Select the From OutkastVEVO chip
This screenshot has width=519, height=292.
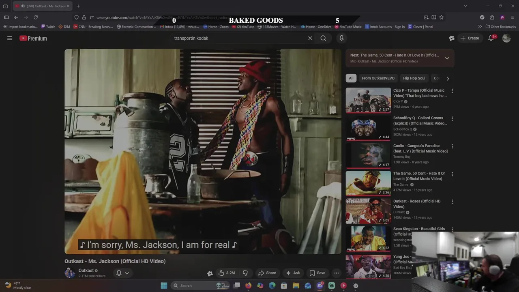tap(378, 78)
